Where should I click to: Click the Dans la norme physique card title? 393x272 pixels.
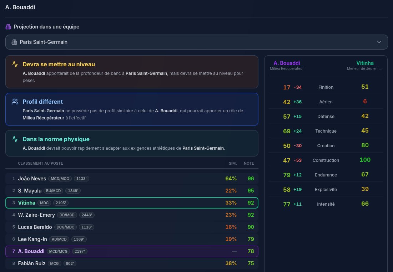56,139
